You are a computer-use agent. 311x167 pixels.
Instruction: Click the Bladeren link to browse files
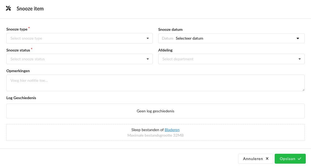click(x=172, y=130)
